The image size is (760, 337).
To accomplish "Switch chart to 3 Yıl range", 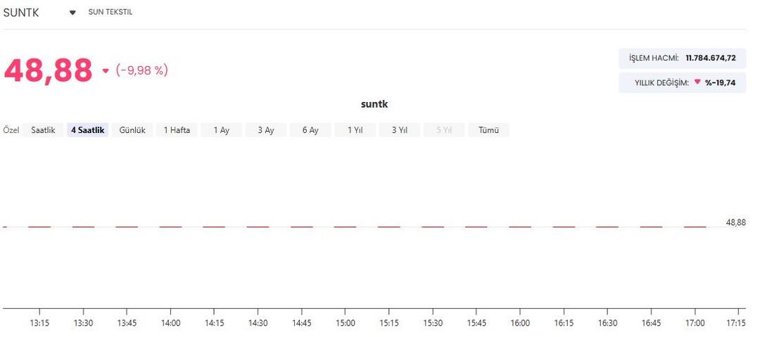I will click(x=399, y=130).
